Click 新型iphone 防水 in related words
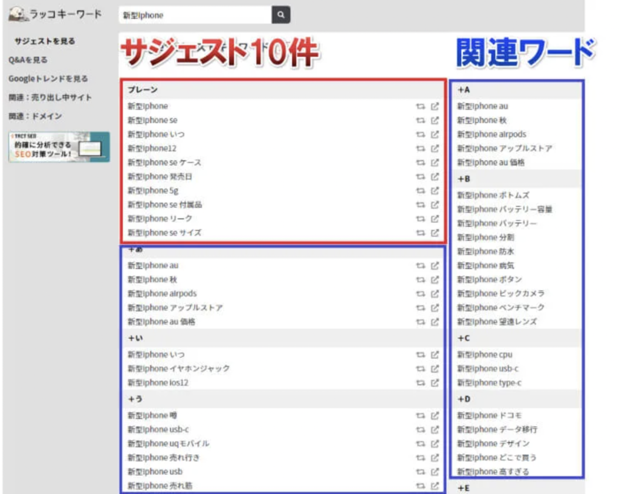 tap(485, 252)
